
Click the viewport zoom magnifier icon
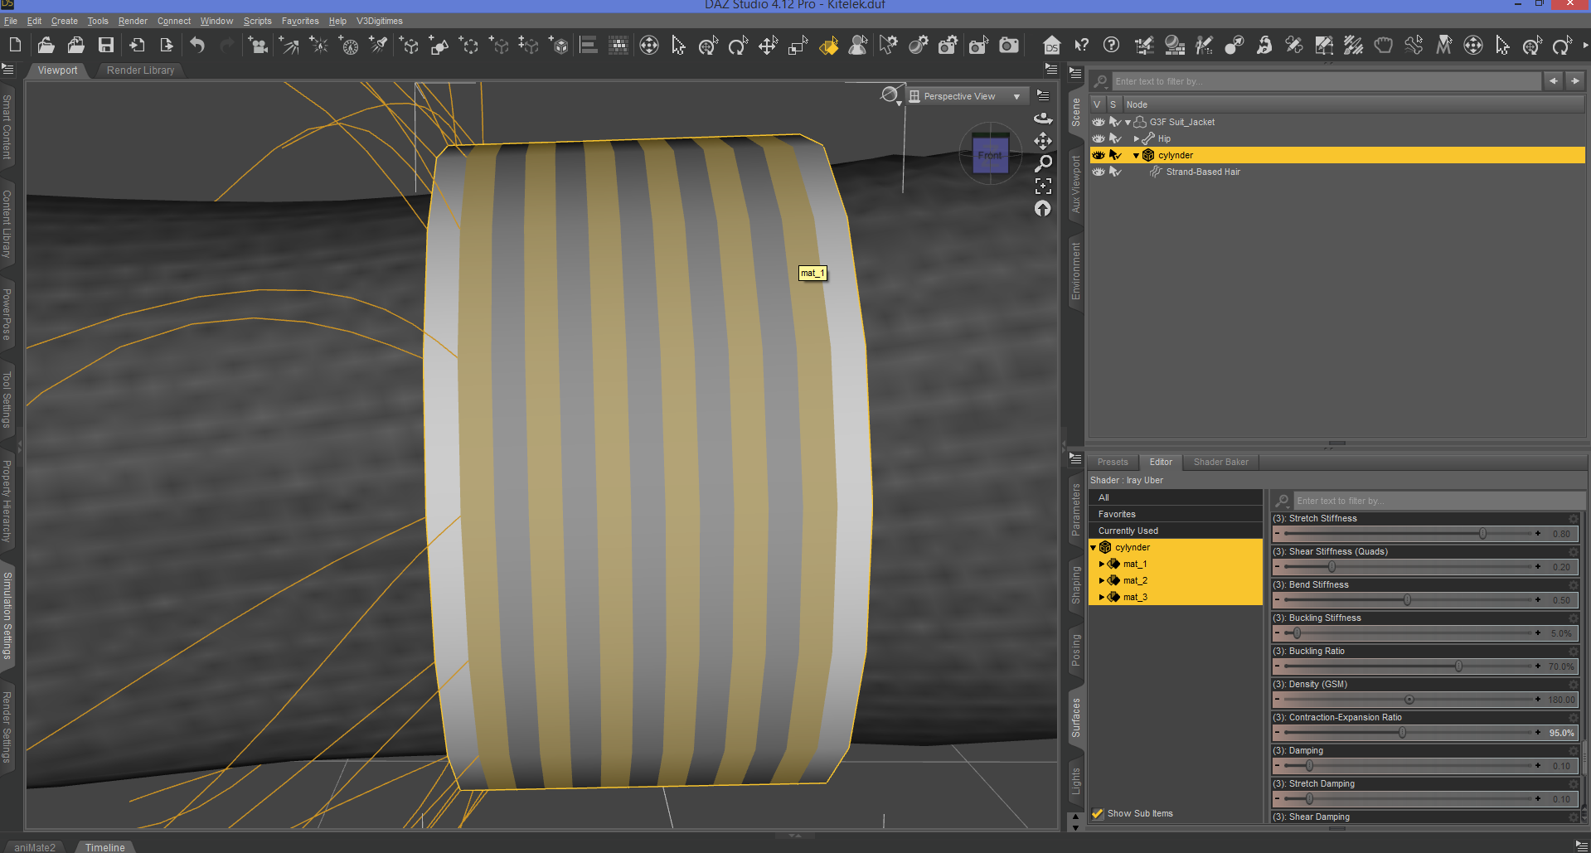[1043, 163]
